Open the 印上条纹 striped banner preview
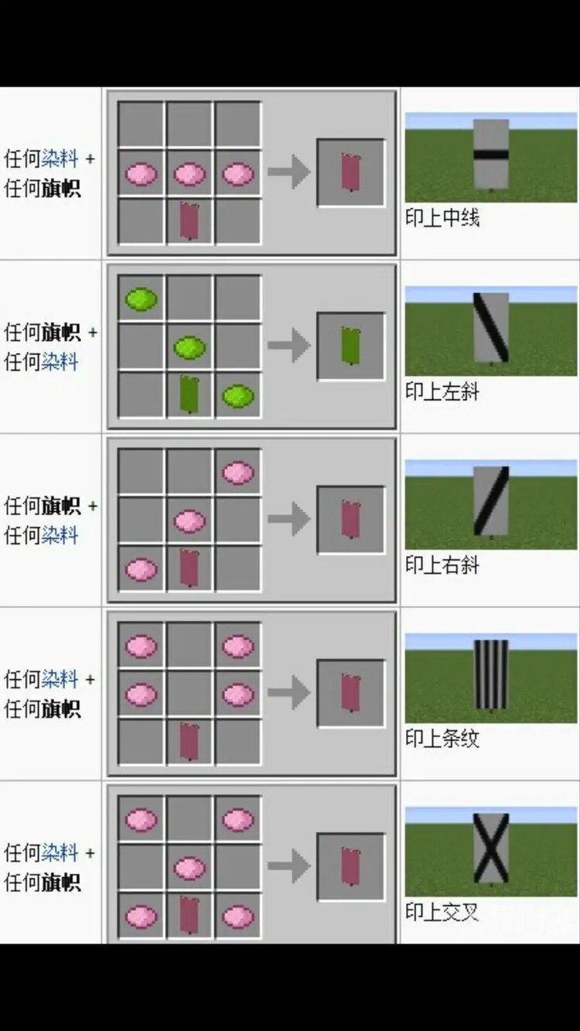The height and width of the screenshot is (1031, 580). pos(490,678)
